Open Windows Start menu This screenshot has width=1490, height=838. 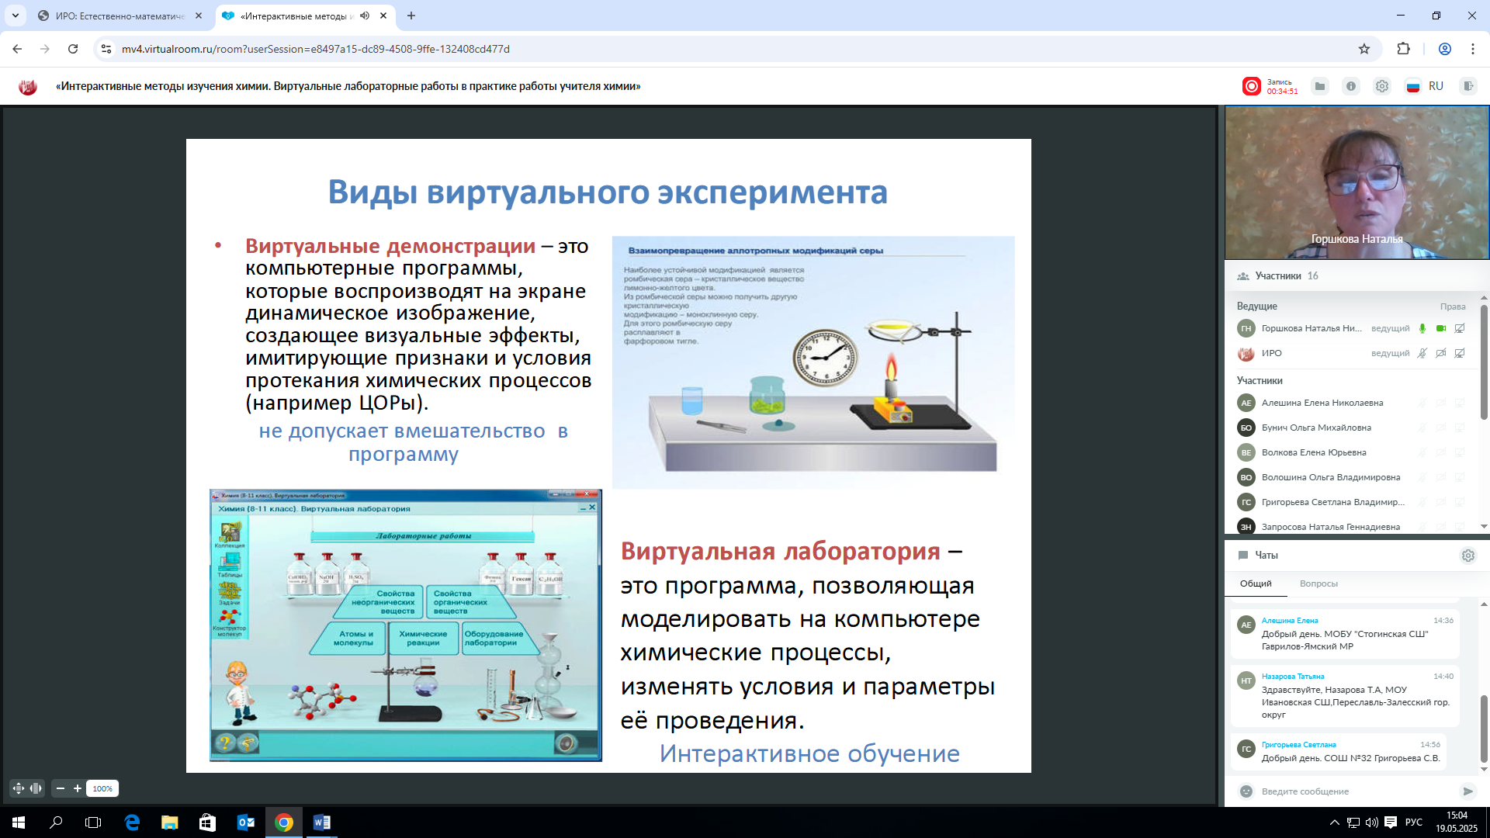[19, 822]
